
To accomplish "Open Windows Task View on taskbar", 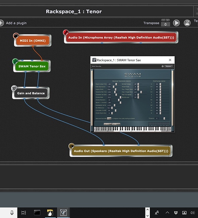I will coord(24,213).
